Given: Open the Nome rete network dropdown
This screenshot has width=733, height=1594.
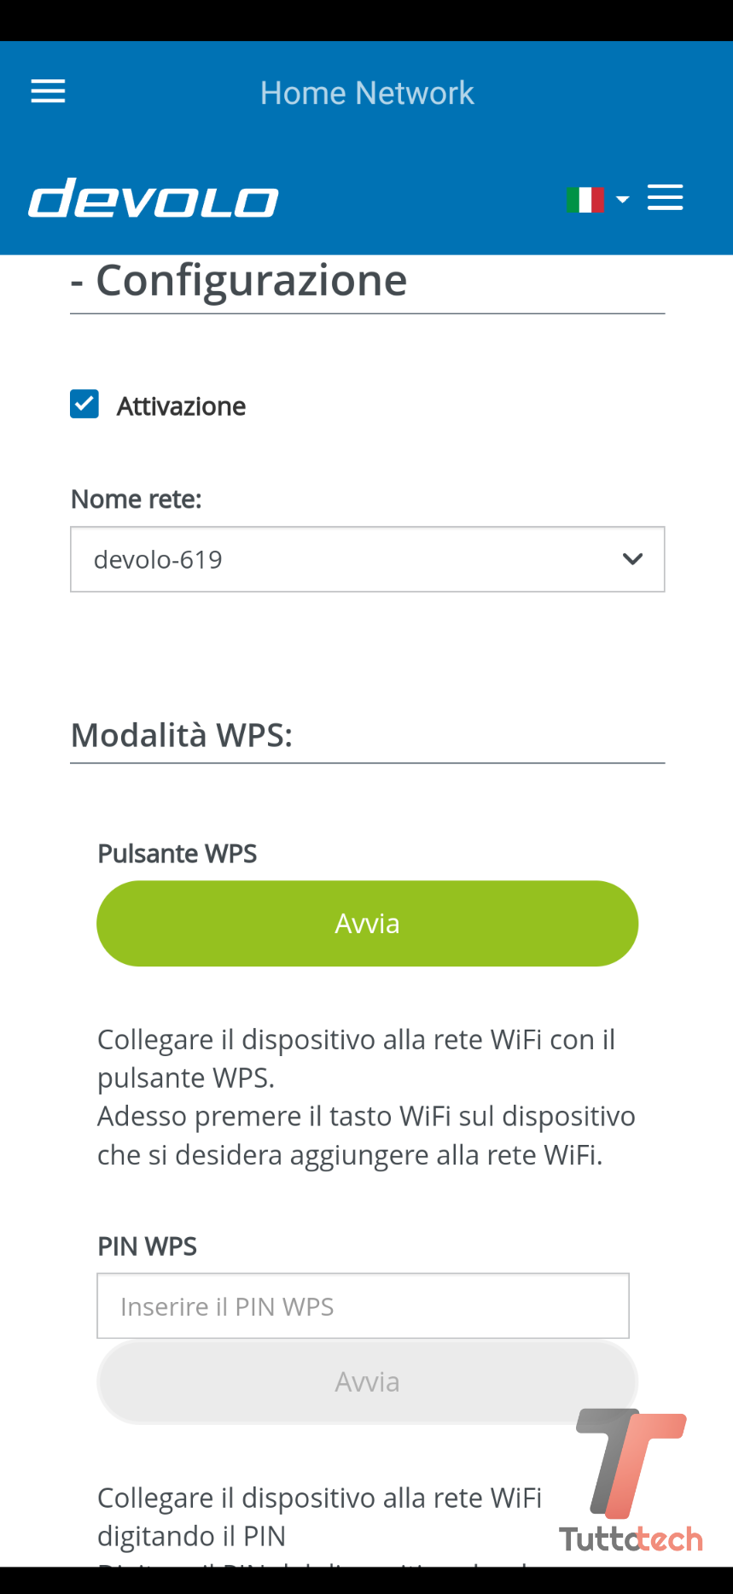Looking at the screenshot, I should (367, 559).
